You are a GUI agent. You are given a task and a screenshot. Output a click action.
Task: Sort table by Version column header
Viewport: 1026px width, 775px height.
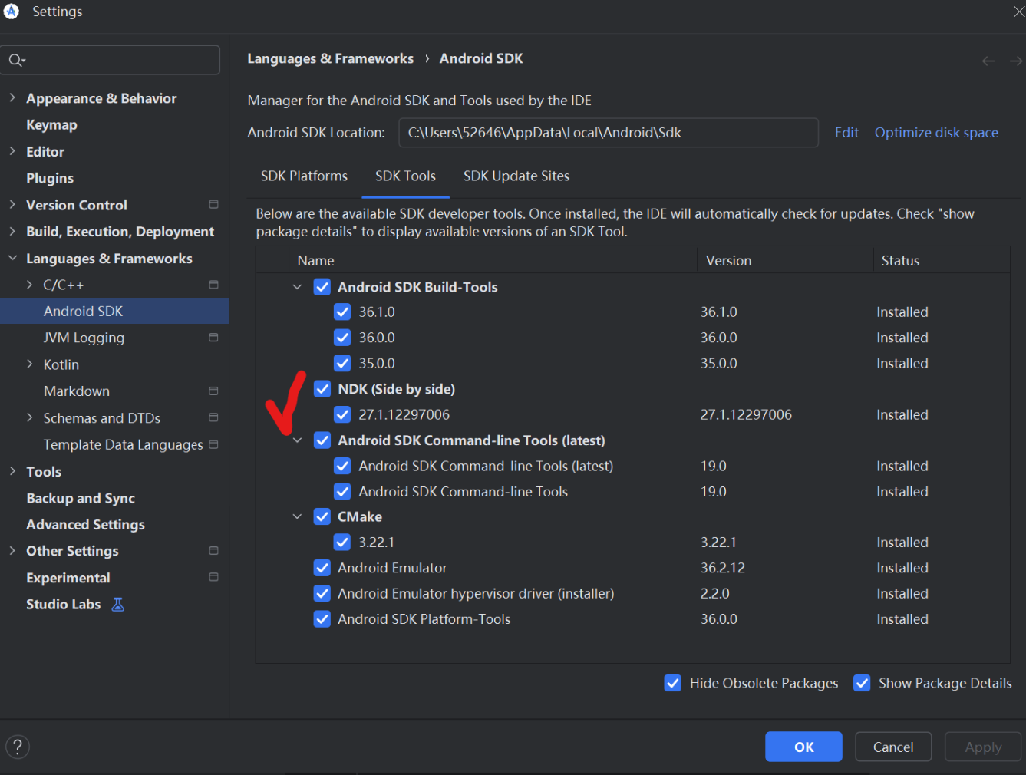pyautogui.click(x=785, y=260)
